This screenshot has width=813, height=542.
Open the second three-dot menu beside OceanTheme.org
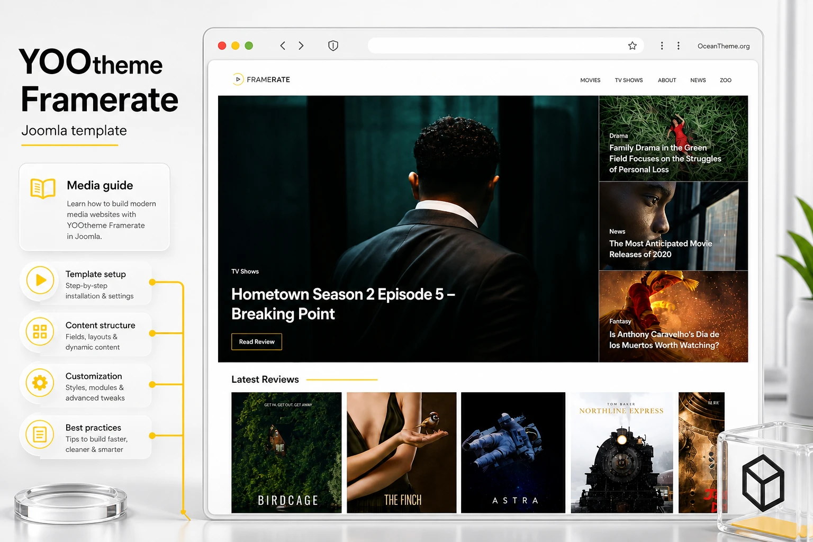click(678, 46)
